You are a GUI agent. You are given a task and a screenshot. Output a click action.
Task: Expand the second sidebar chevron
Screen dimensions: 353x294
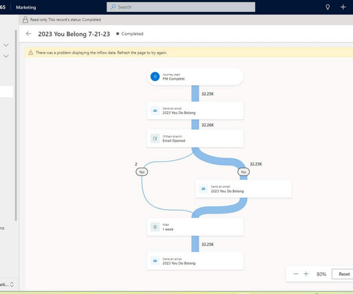click(x=6, y=56)
